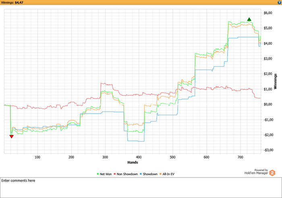Click the $4,00 y-axis label
This screenshot has width=282, height=198.
(268, 43)
